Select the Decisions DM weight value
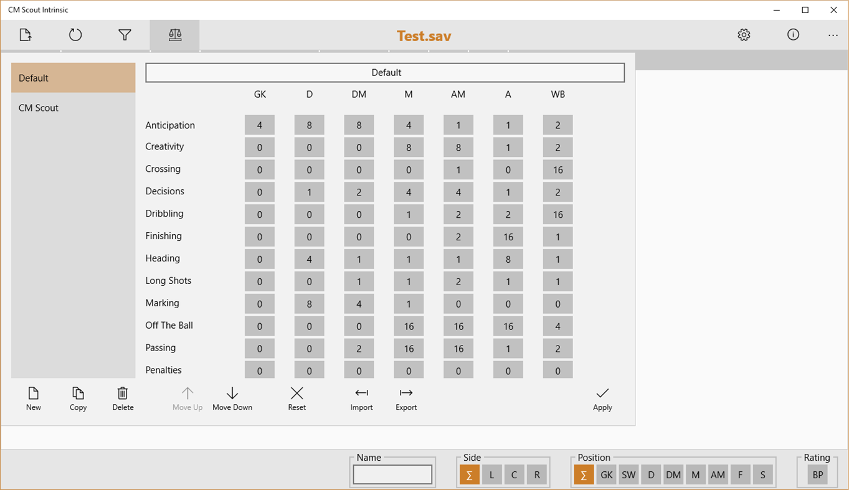This screenshot has width=849, height=490. 359,192
